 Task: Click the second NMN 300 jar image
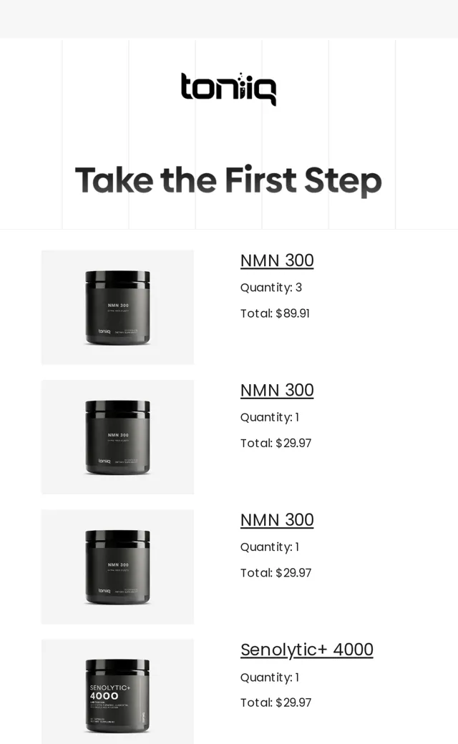tap(117, 437)
